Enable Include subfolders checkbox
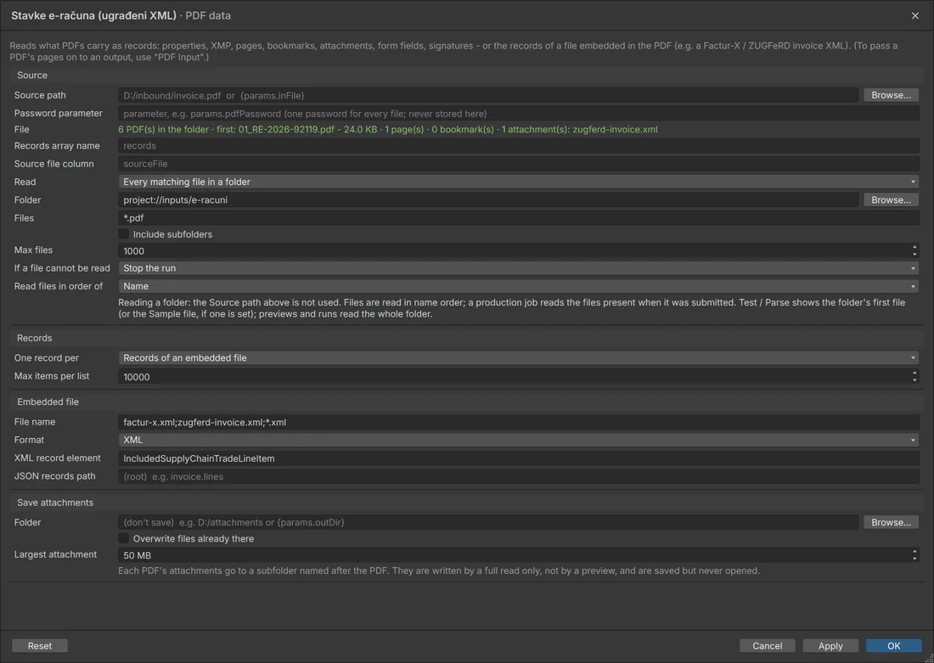The image size is (934, 663). [124, 234]
